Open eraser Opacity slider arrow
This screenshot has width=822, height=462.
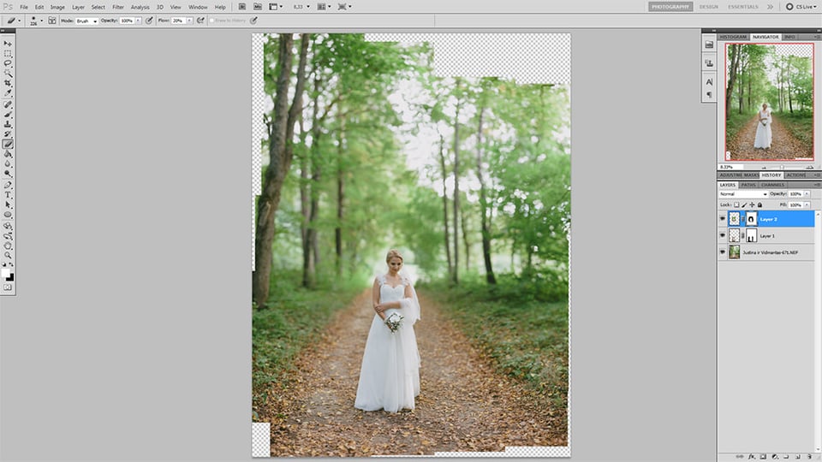[x=139, y=21]
